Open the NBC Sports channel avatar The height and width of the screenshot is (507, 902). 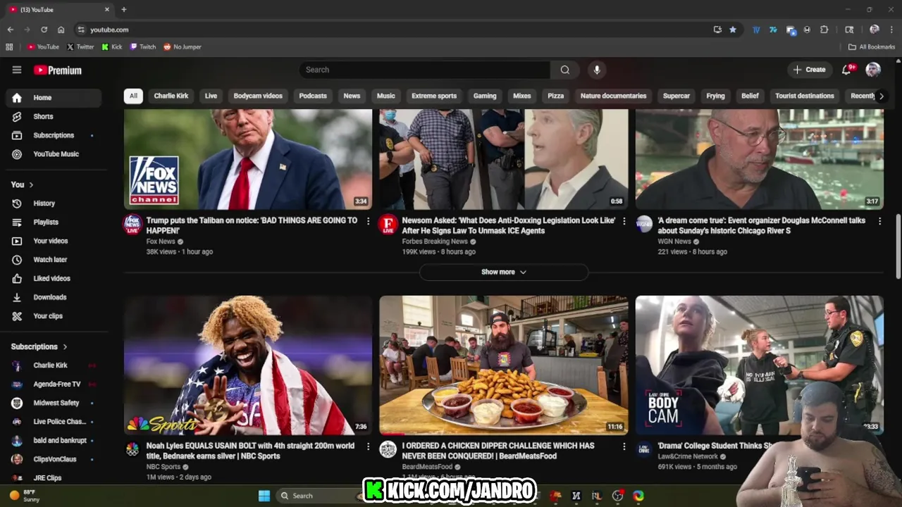tap(132, 449)
